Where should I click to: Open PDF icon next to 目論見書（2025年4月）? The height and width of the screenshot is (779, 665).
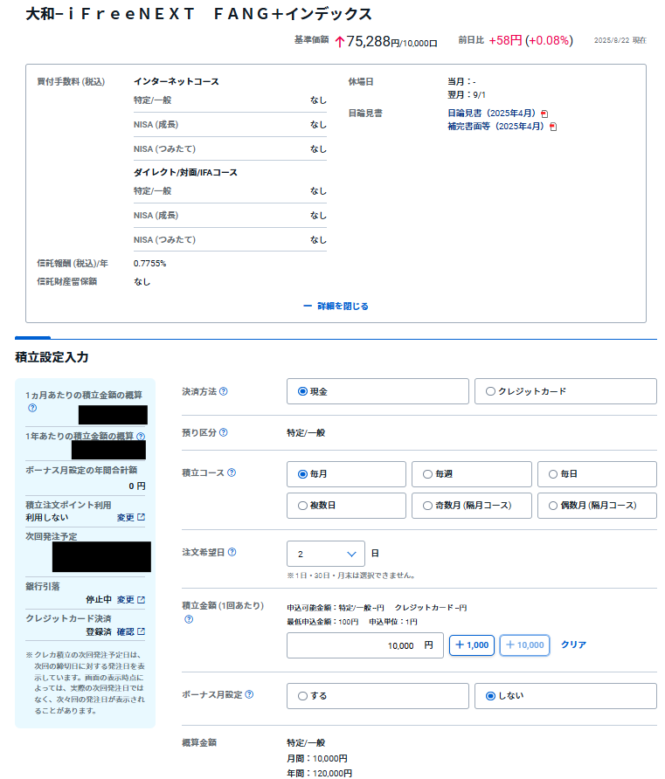pyautogui.click(x=544, y=114)
